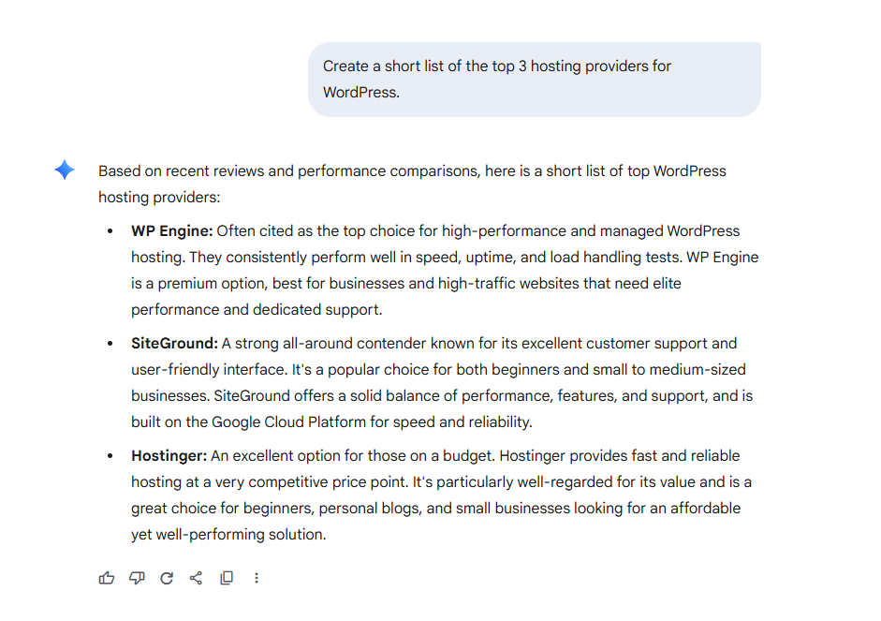Viewport: 881px width, 621px height.
Task: Click the bold "WP Engine:" heading
Action: tap(172, 231)
